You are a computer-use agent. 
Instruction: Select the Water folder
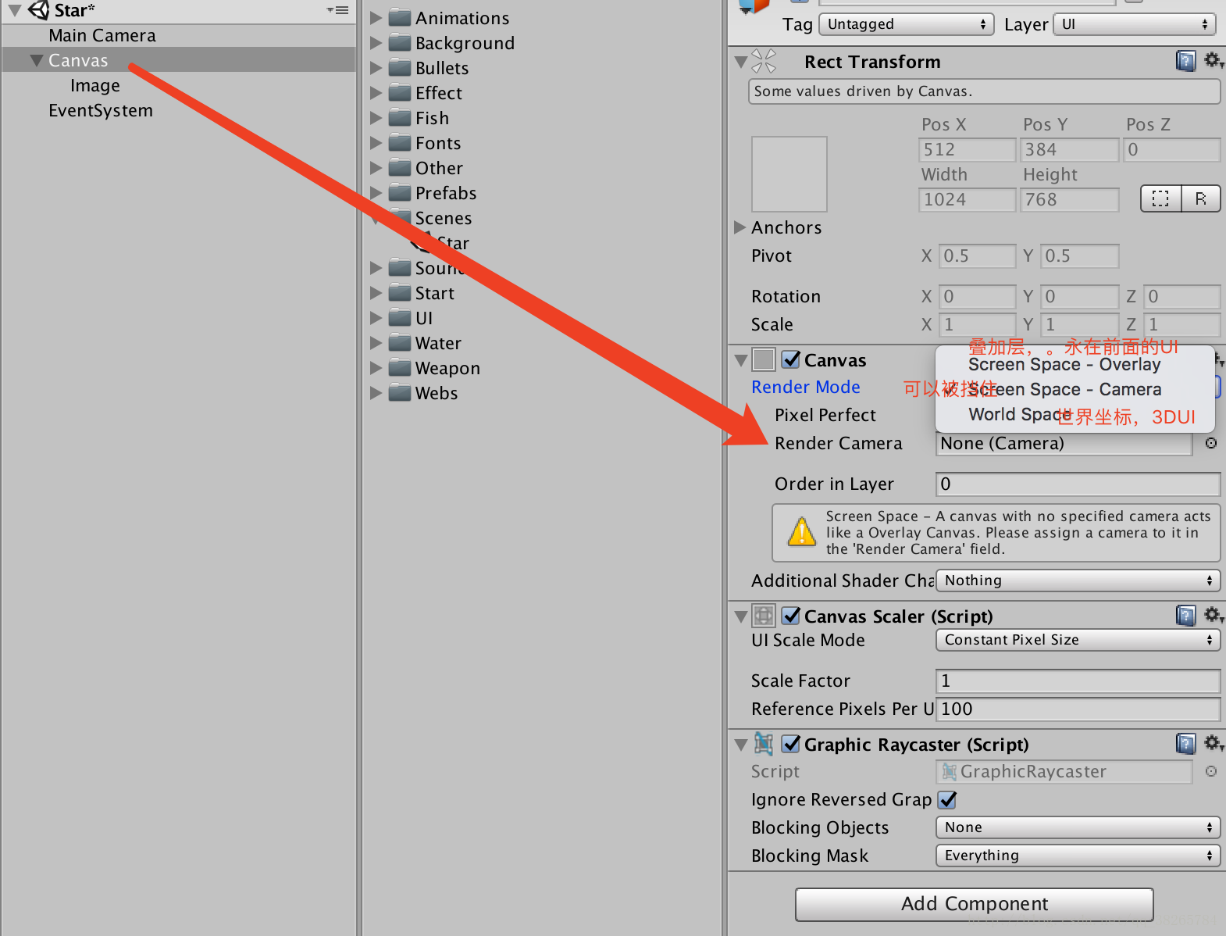click(x=438, y=343)
